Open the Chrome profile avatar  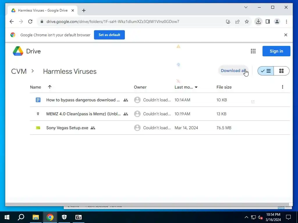click(277, 21)
